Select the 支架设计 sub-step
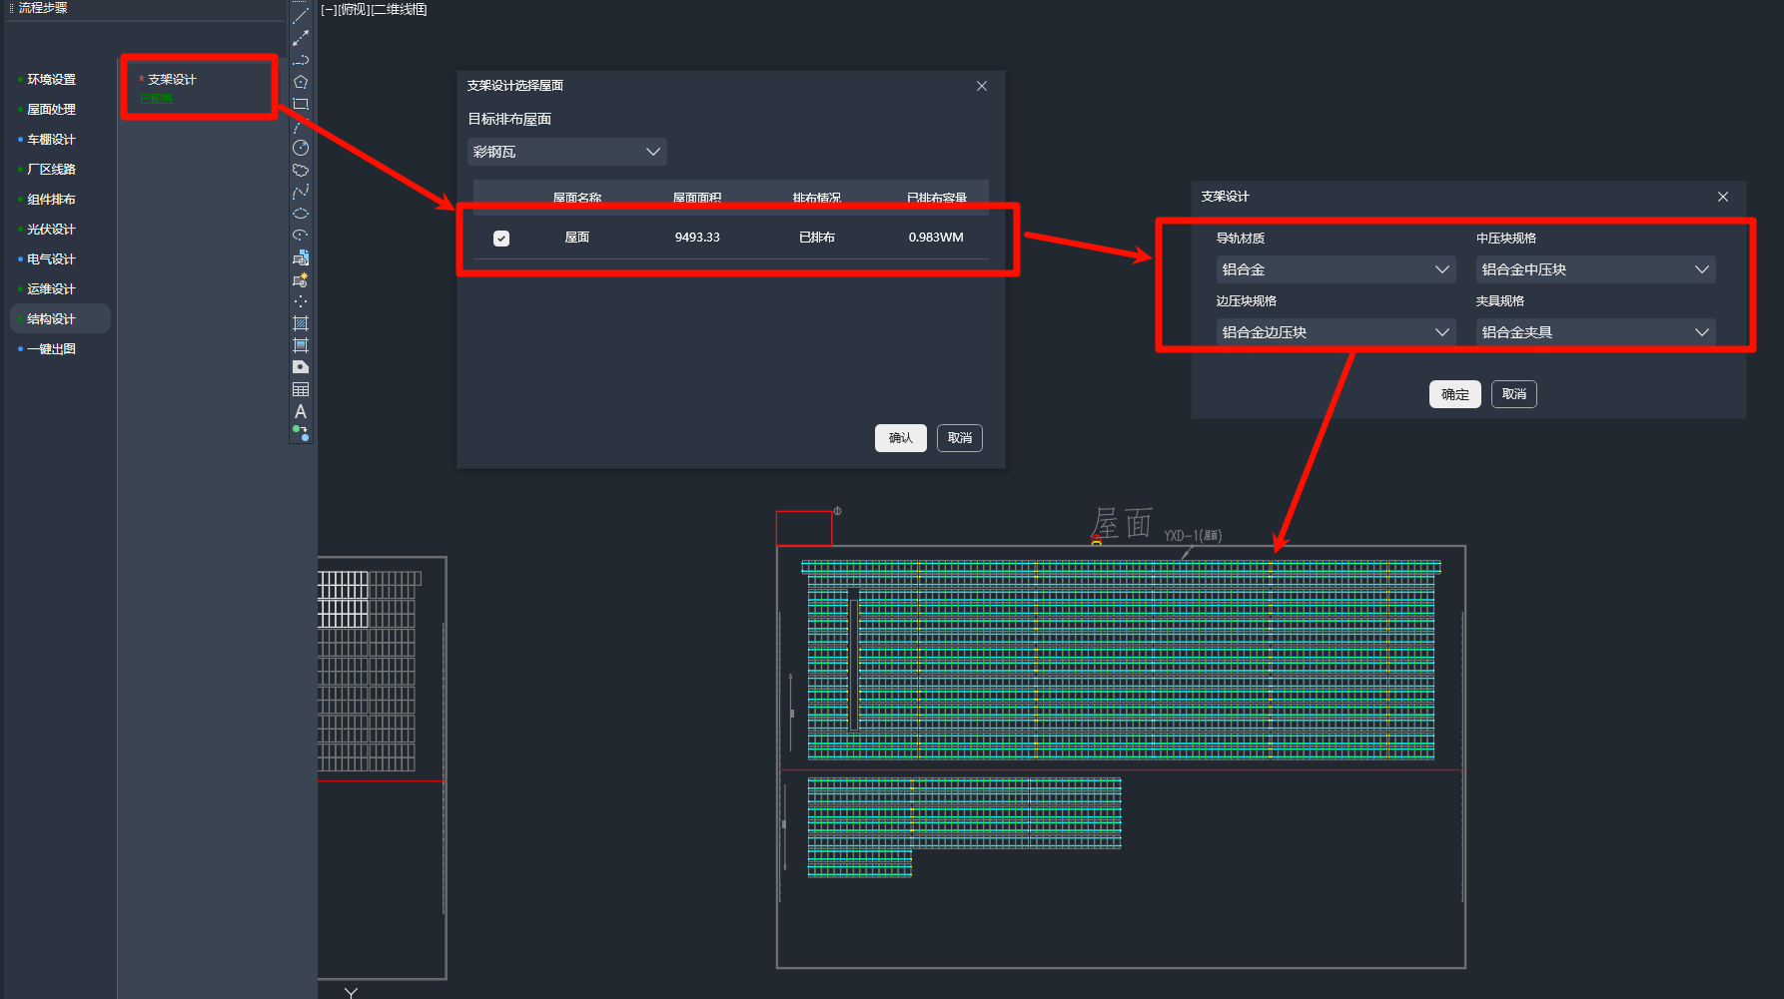Screen dimensions: 1784x999 click(172, 80)
